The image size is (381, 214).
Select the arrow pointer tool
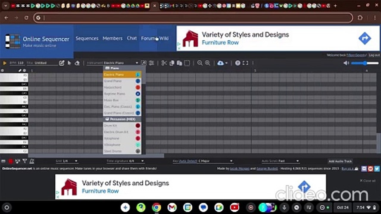pos(69,63)
